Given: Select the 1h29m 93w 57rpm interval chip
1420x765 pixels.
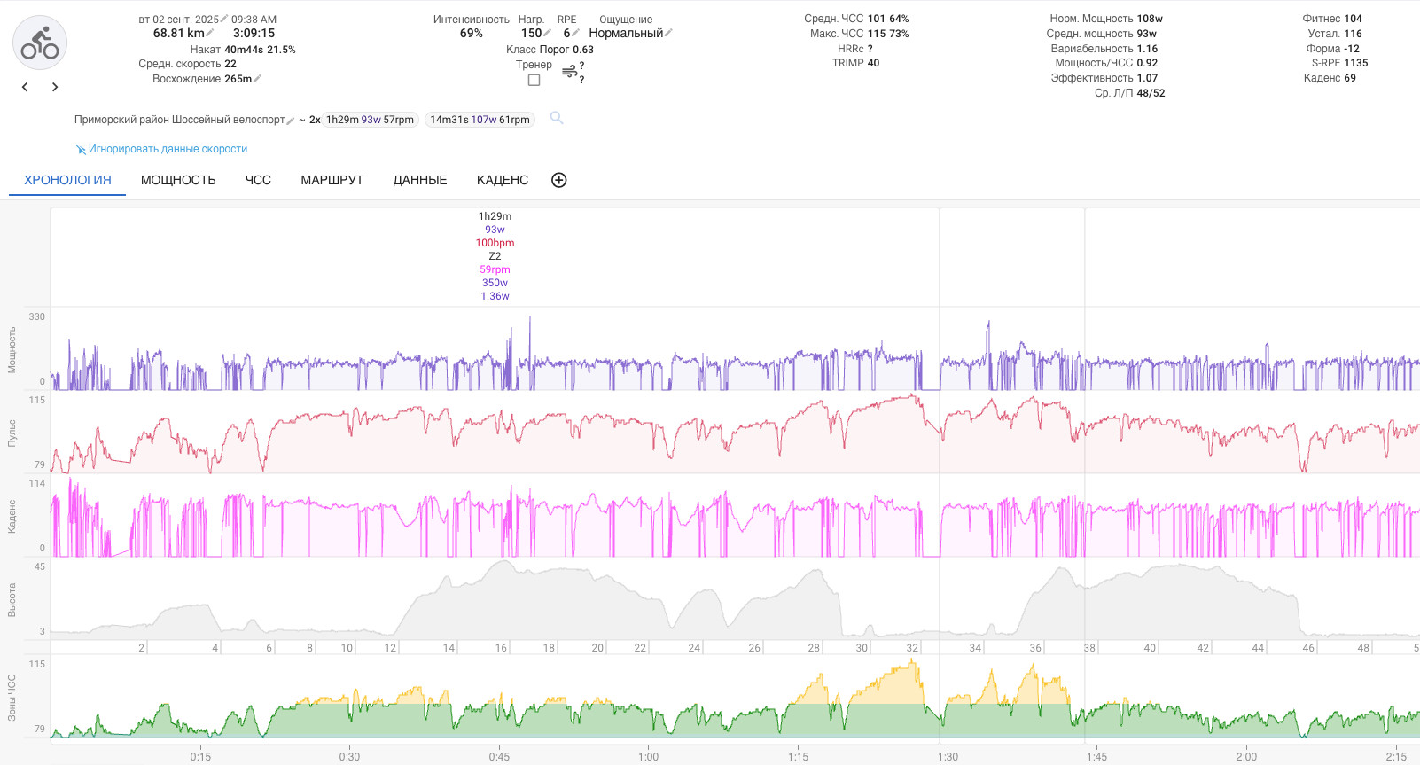Looking at the screenshot, I should pyautogui.click(x=370, y=120).
